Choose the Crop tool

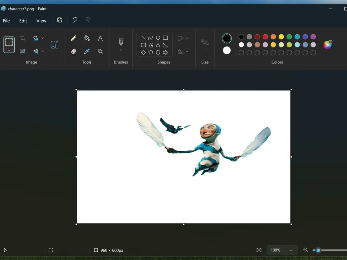pos(22,38)
